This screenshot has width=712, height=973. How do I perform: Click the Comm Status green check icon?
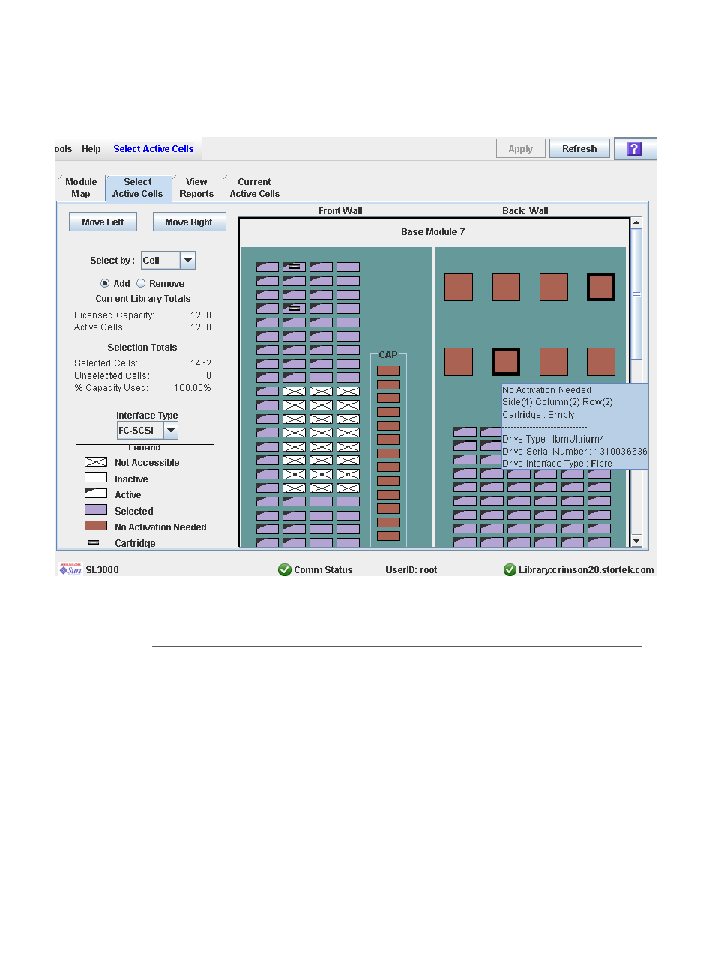[x=285, y=569]
